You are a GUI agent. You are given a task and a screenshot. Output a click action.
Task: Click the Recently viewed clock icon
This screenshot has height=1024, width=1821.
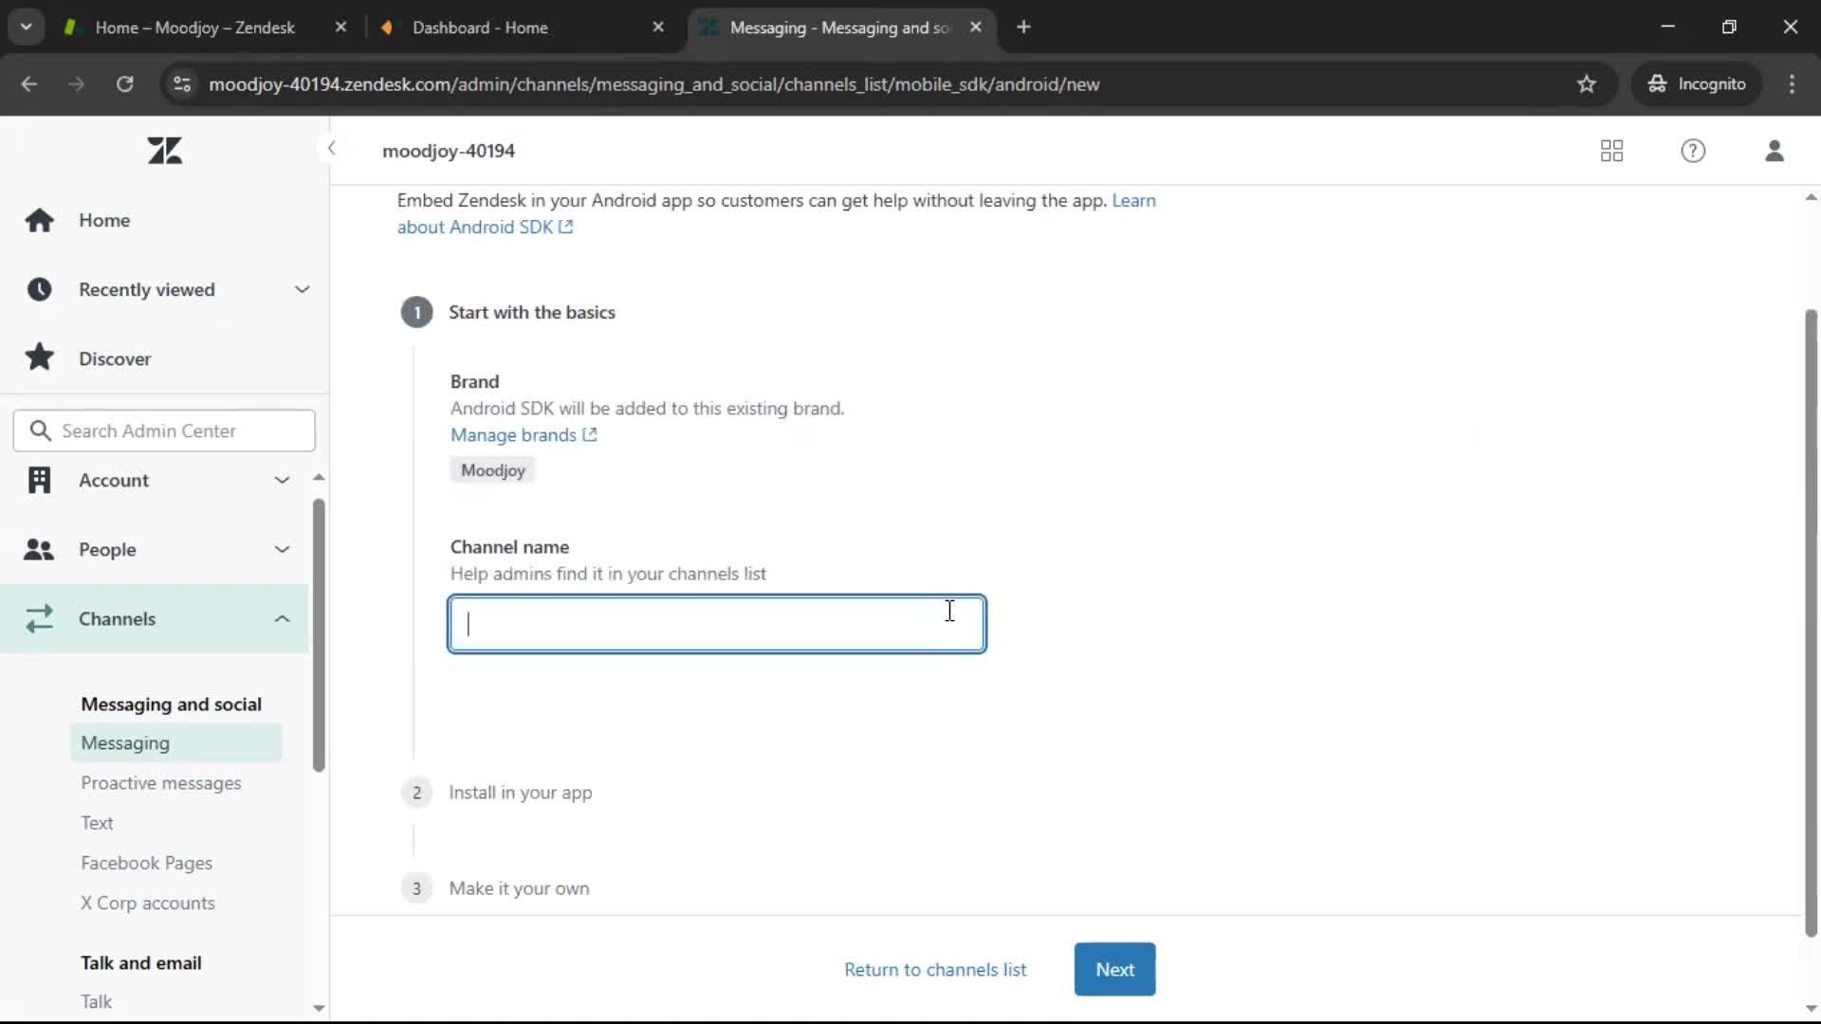click(39, 289)
